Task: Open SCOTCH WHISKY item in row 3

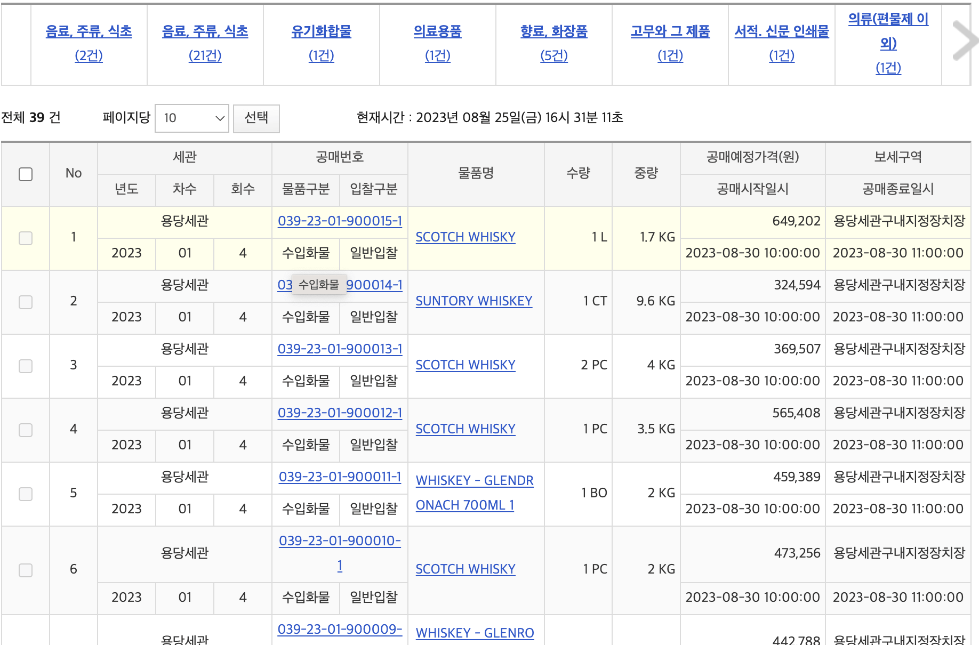Action: point(466,365)
